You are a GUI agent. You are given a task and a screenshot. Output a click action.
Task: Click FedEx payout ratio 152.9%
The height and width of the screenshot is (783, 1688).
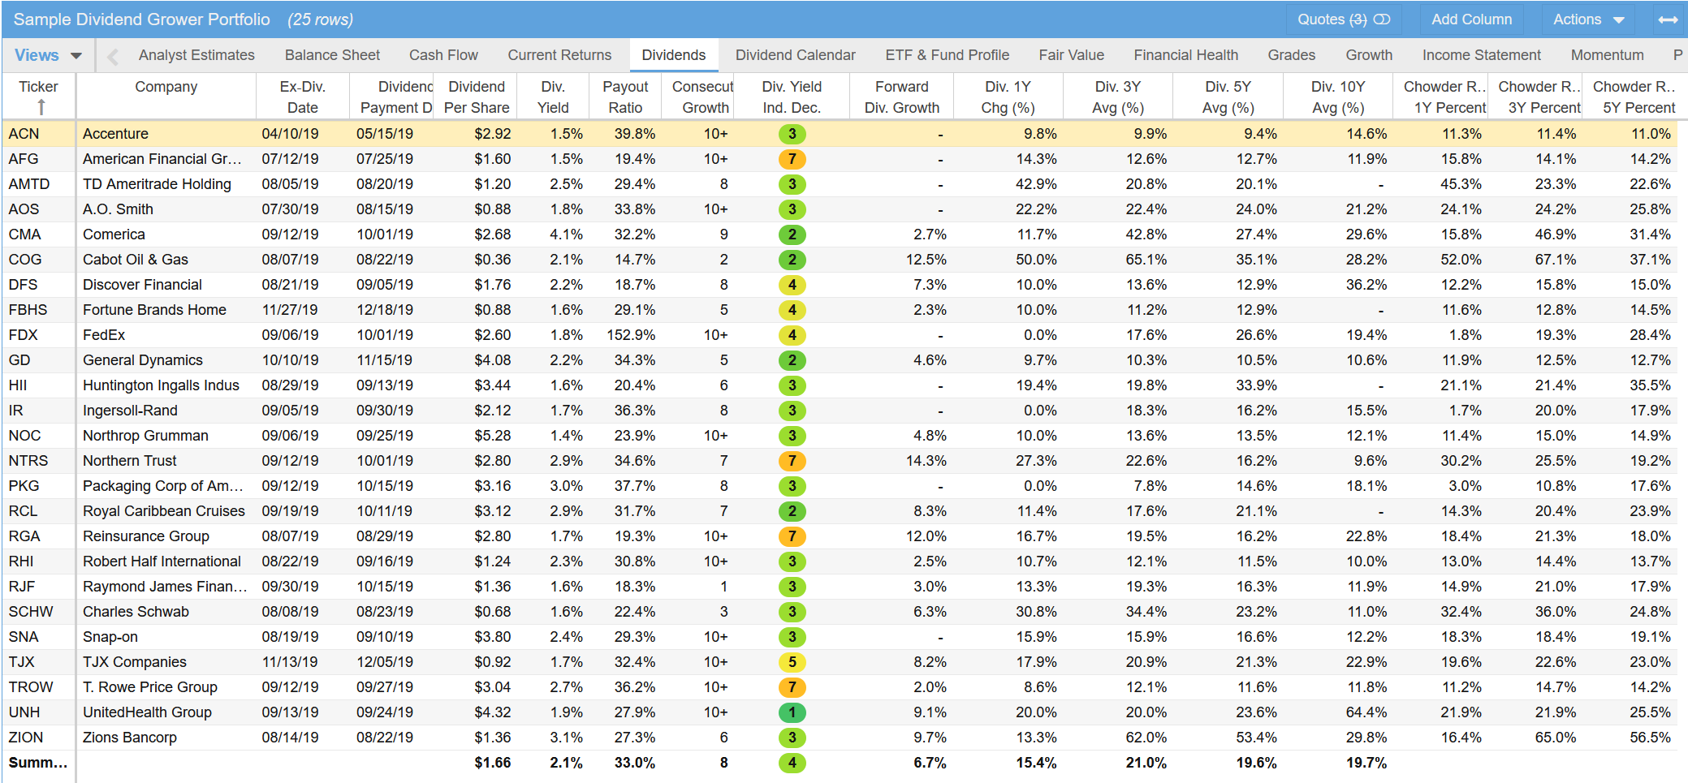(631, 335)
